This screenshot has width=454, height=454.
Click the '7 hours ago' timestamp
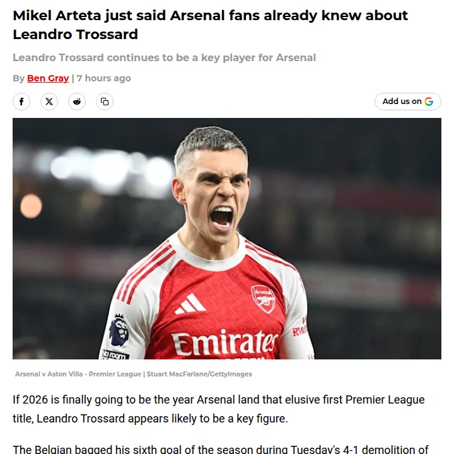104,78
